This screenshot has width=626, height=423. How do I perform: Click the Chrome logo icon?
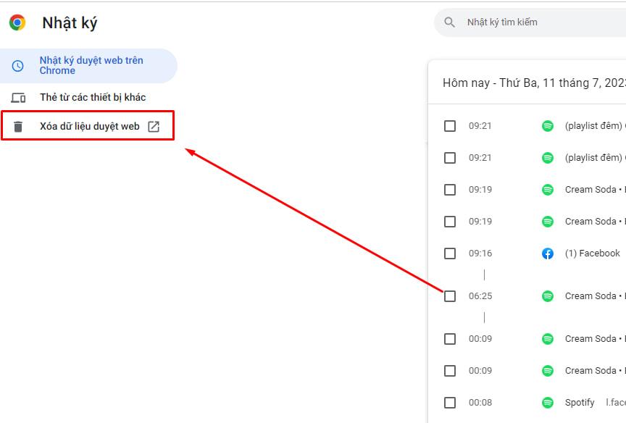pos(15,22)
